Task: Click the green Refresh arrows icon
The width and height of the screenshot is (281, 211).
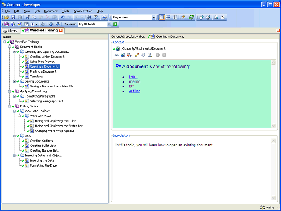Action: pos(191,18)
